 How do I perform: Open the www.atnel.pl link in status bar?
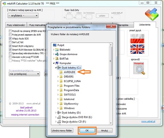[148, 121]
